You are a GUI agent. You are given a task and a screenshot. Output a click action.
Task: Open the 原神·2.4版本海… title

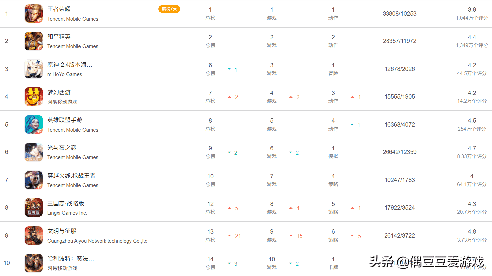70,65
